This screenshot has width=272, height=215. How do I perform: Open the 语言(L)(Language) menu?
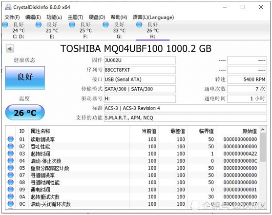click(x=153, y=17)
